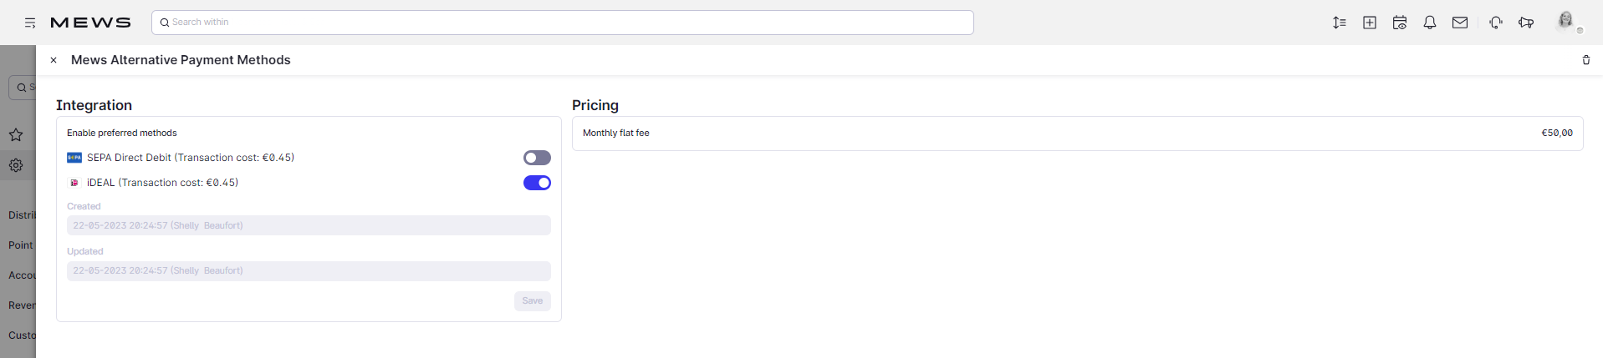Open the envelope messages icon
The image size is (1603, 358).
[1460, 23]
